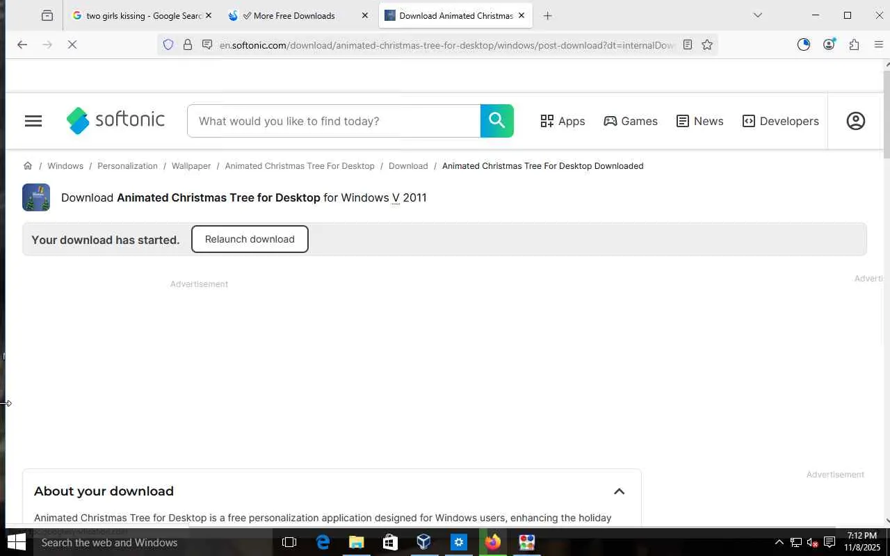This screenshot has height=556, width=890.
Task: Open the Apps section
Action: (563, 121)
